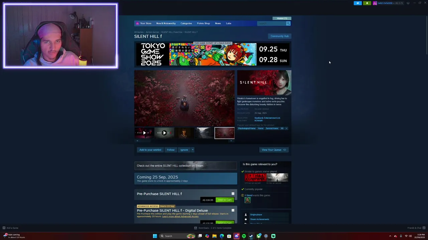Open Spotify from taskbar

[244, 236]
